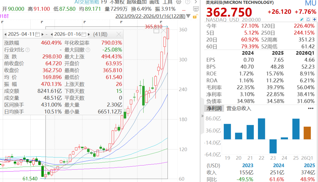Click 250日 value 244.15%
The height and width of the screenshot is (182, 318).
click(304, 33)
